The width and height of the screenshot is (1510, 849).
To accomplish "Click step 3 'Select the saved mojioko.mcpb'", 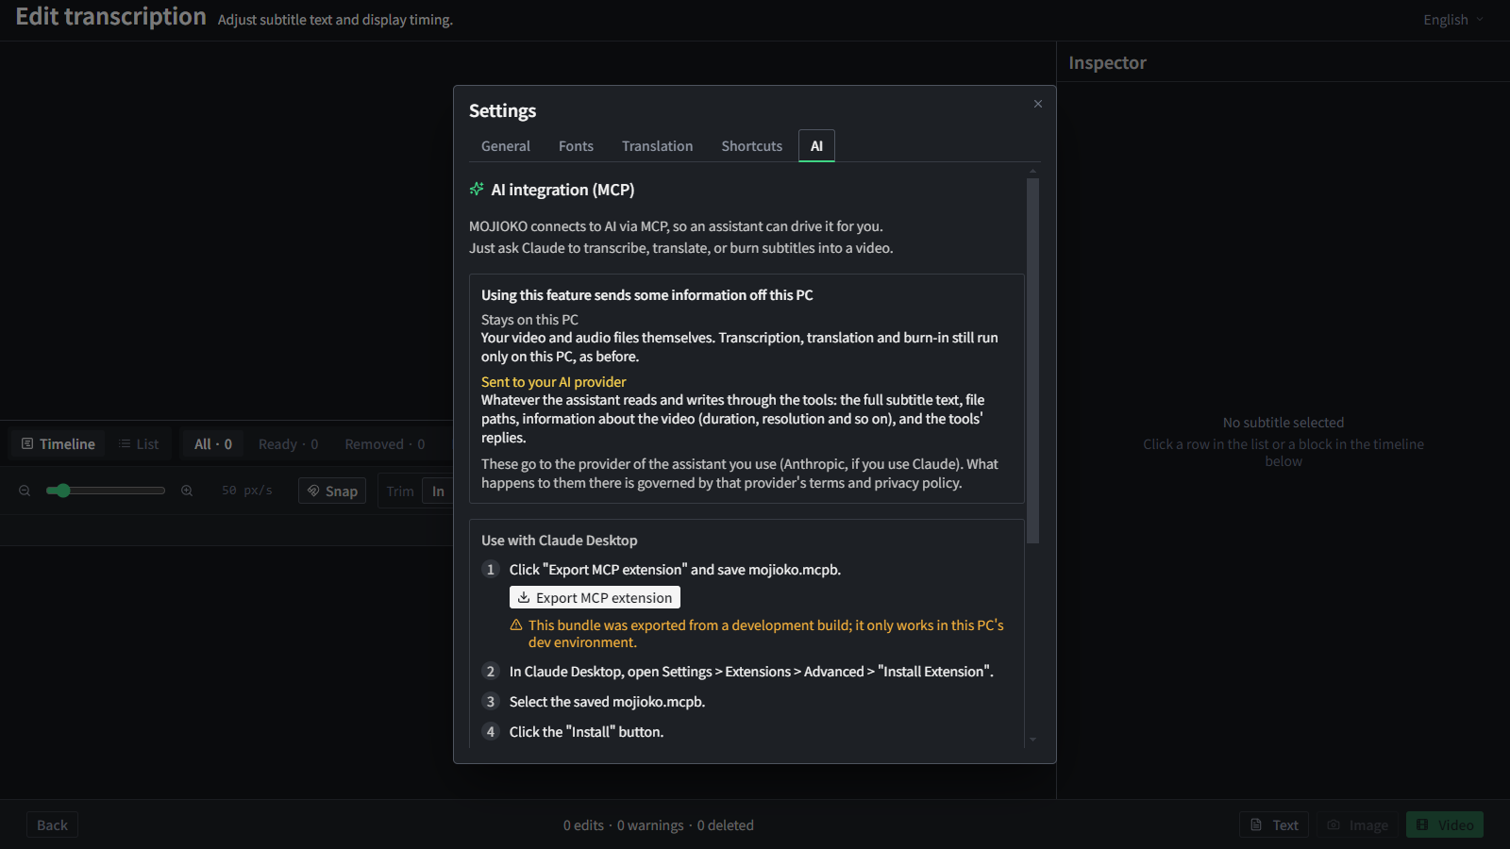I will point(608,702).
